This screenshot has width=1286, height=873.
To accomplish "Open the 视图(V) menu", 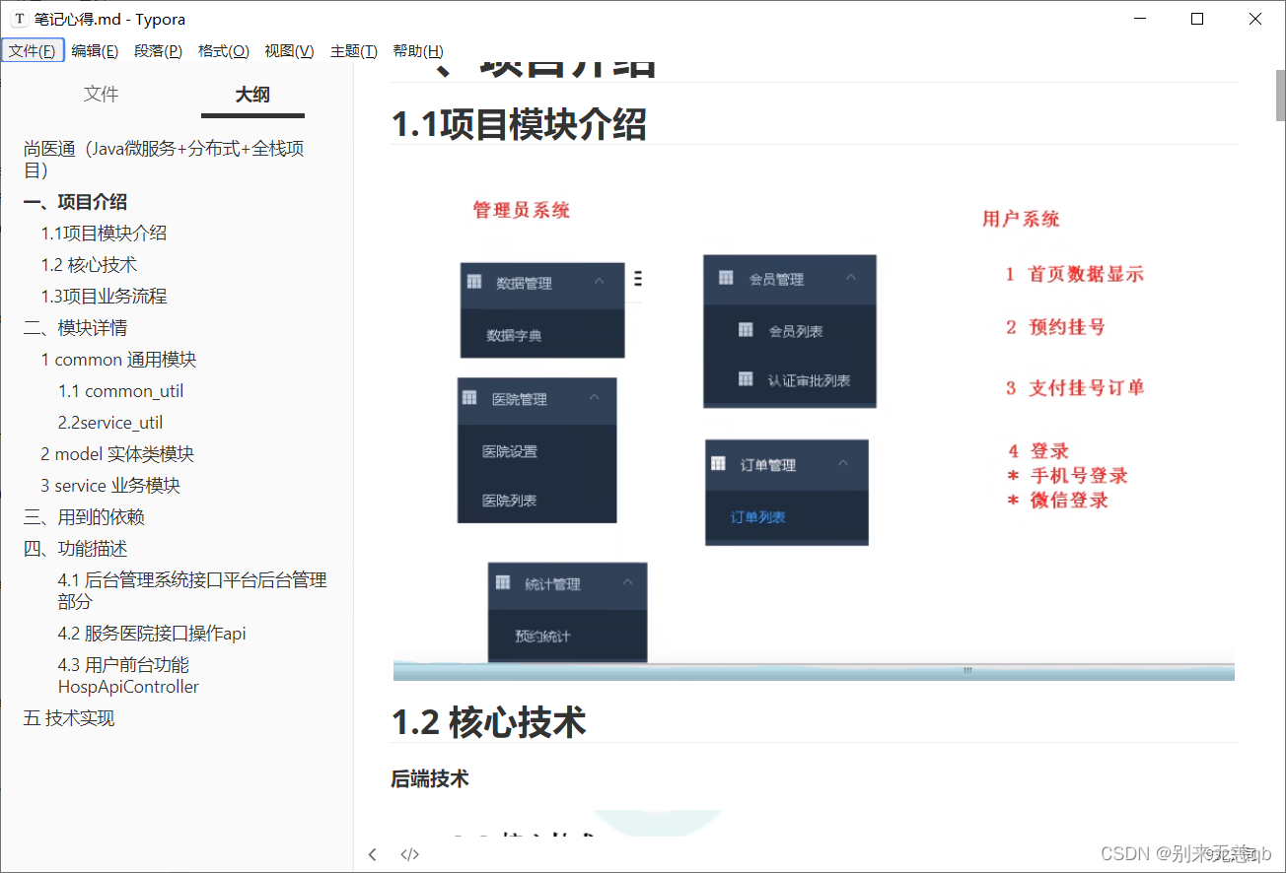I will 289,51.
